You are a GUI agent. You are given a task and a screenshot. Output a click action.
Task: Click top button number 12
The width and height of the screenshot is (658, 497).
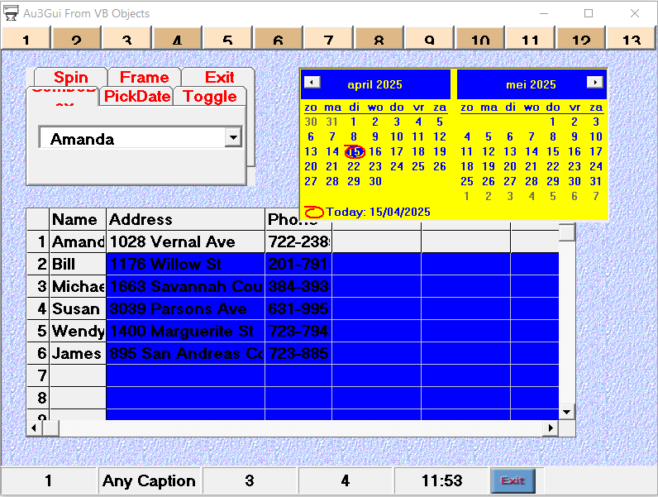pyautogui.click(x=581, y=38)
